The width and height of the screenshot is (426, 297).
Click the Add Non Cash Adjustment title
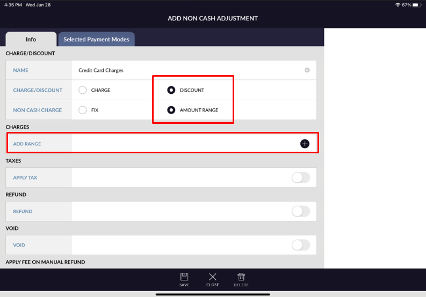(213, 18)
